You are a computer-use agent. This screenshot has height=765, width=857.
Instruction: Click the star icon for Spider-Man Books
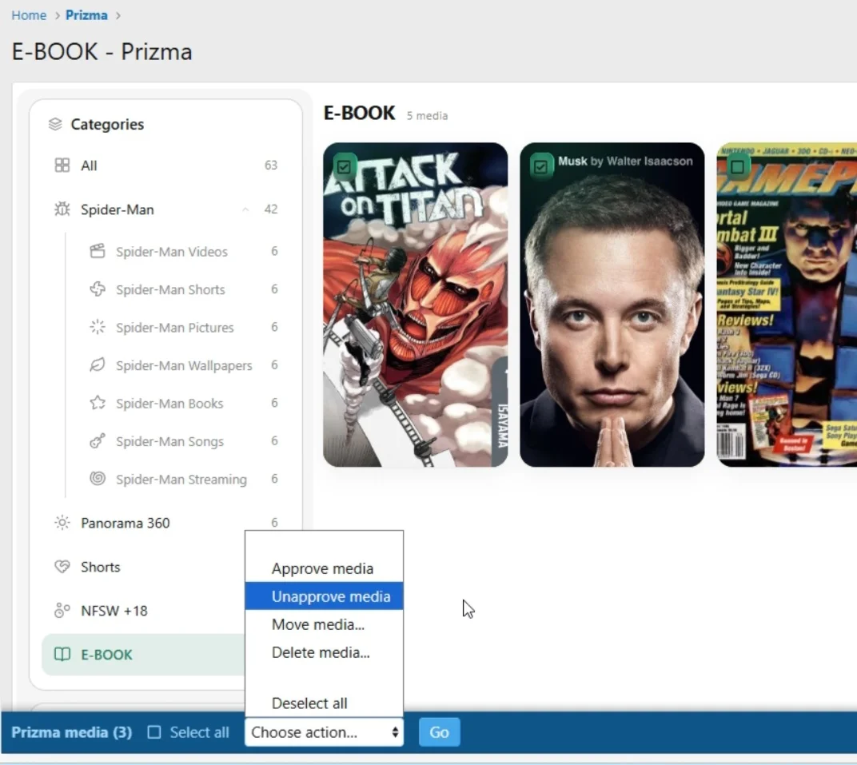[x=98, y=403]
